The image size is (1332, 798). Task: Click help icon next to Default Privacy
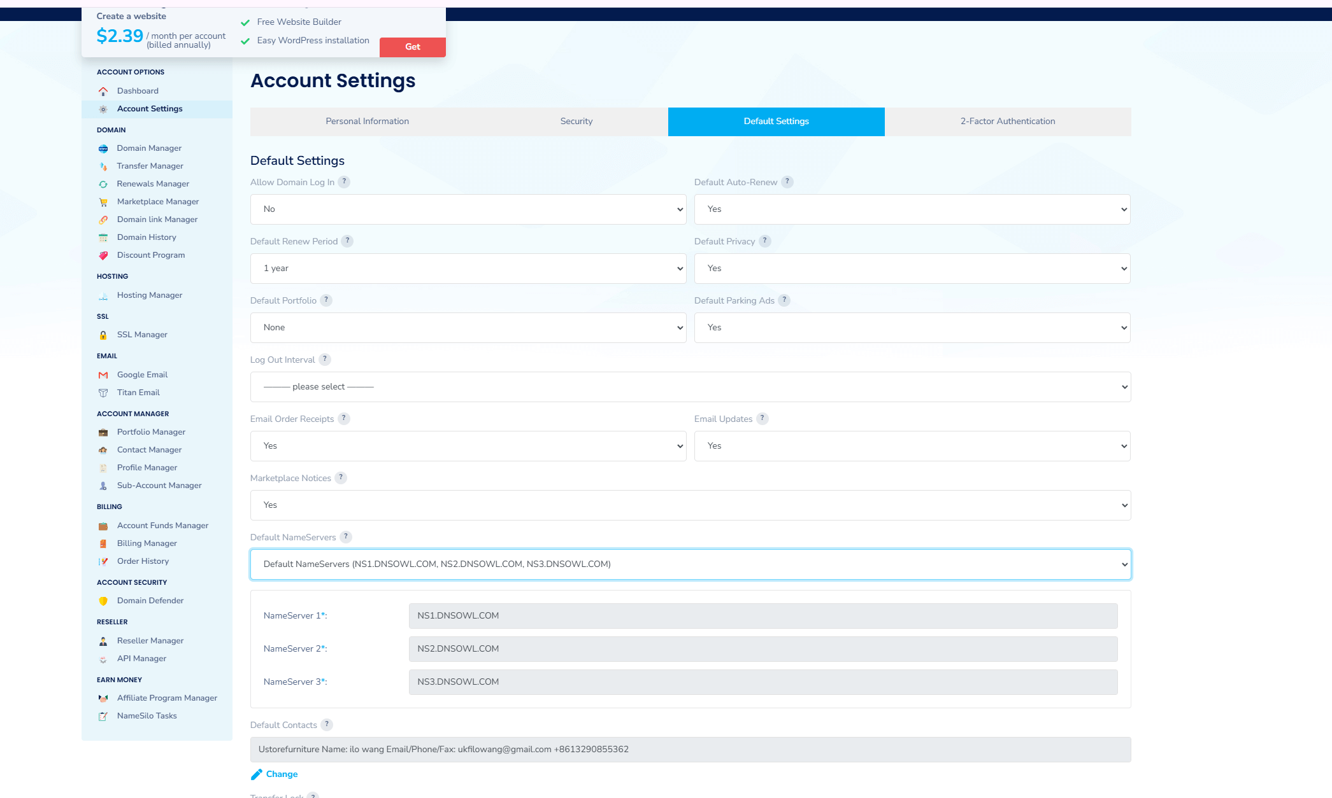point(765,241)
